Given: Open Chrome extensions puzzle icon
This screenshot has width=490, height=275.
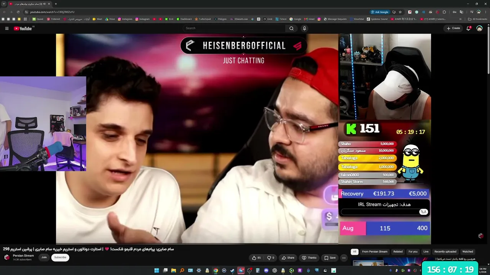Looking at the screenshot, I should click(x=444, y=12).
